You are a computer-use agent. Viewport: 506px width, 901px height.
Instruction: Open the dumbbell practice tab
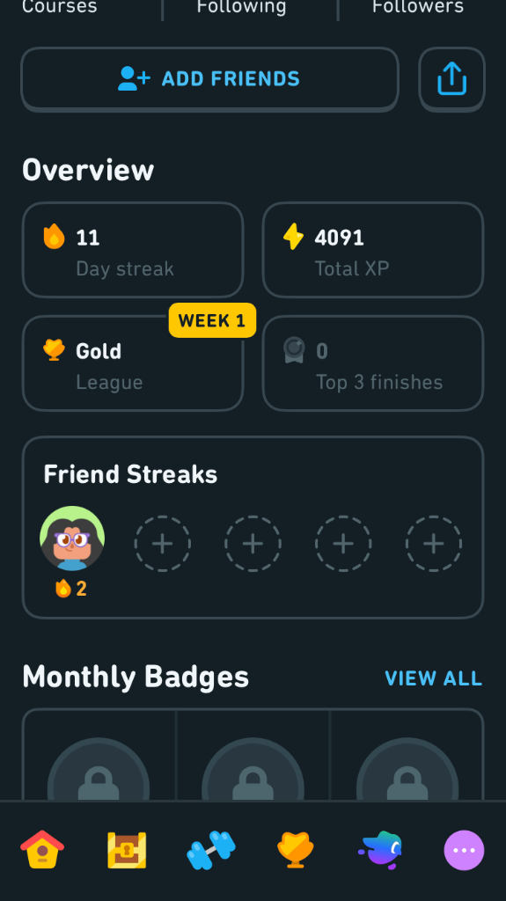211,850
